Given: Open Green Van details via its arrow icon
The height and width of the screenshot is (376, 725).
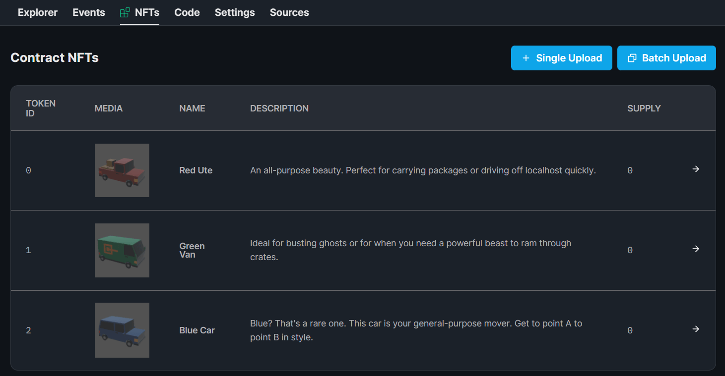Looking at the screenshot, I should tap(696, 249).
